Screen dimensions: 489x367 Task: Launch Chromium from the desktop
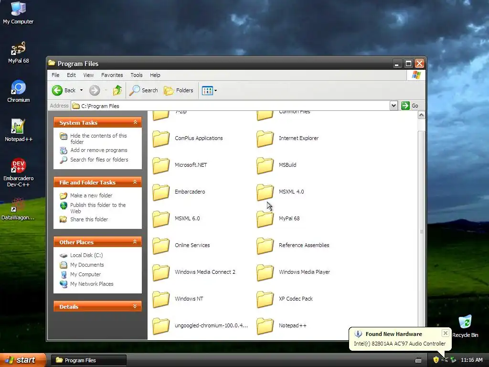point(19,91)
